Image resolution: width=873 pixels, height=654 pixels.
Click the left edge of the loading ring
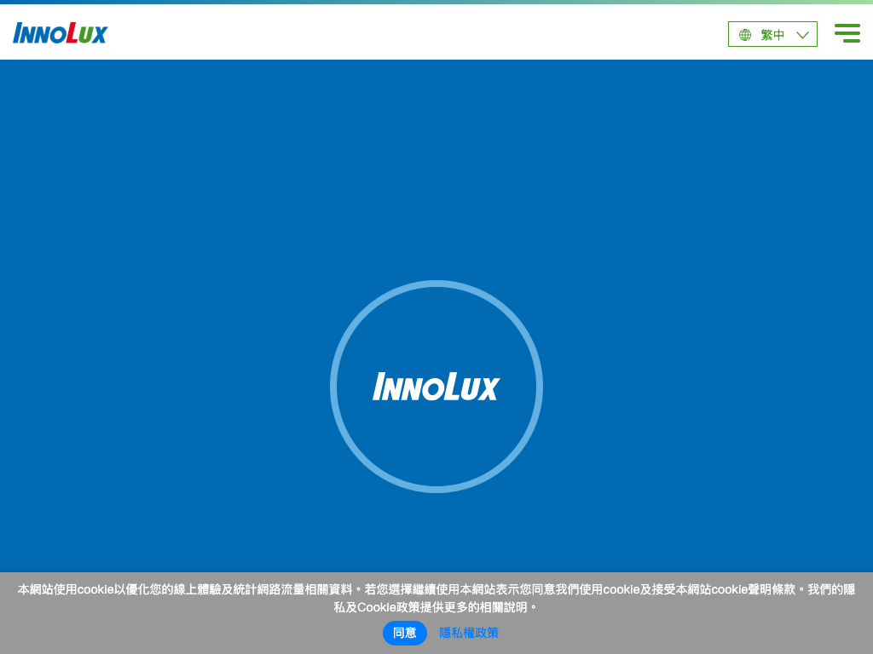pyautogui.click(x=333, y=387)
